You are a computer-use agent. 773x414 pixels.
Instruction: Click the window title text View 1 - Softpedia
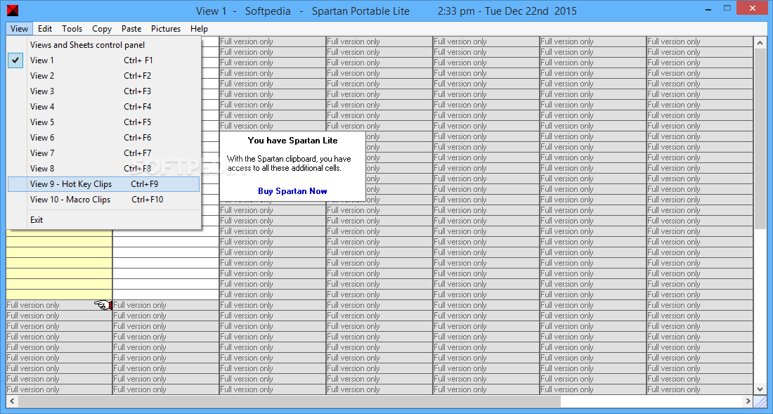pyautogui.click(x=243, y=11)
